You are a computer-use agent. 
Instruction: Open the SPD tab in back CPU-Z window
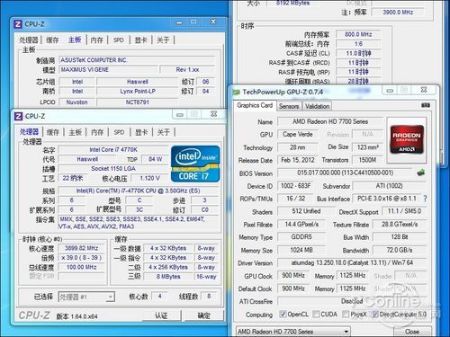119,40
